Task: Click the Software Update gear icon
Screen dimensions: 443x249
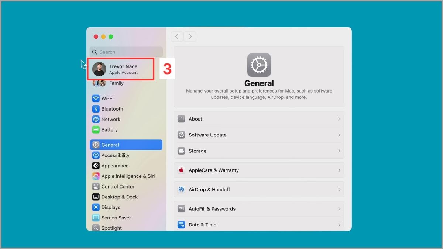Action: (181, 135)
